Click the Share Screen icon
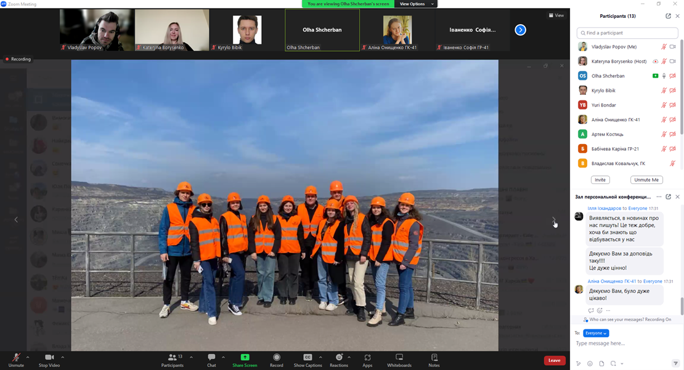684x370 pixels. [x=245, y=358]
